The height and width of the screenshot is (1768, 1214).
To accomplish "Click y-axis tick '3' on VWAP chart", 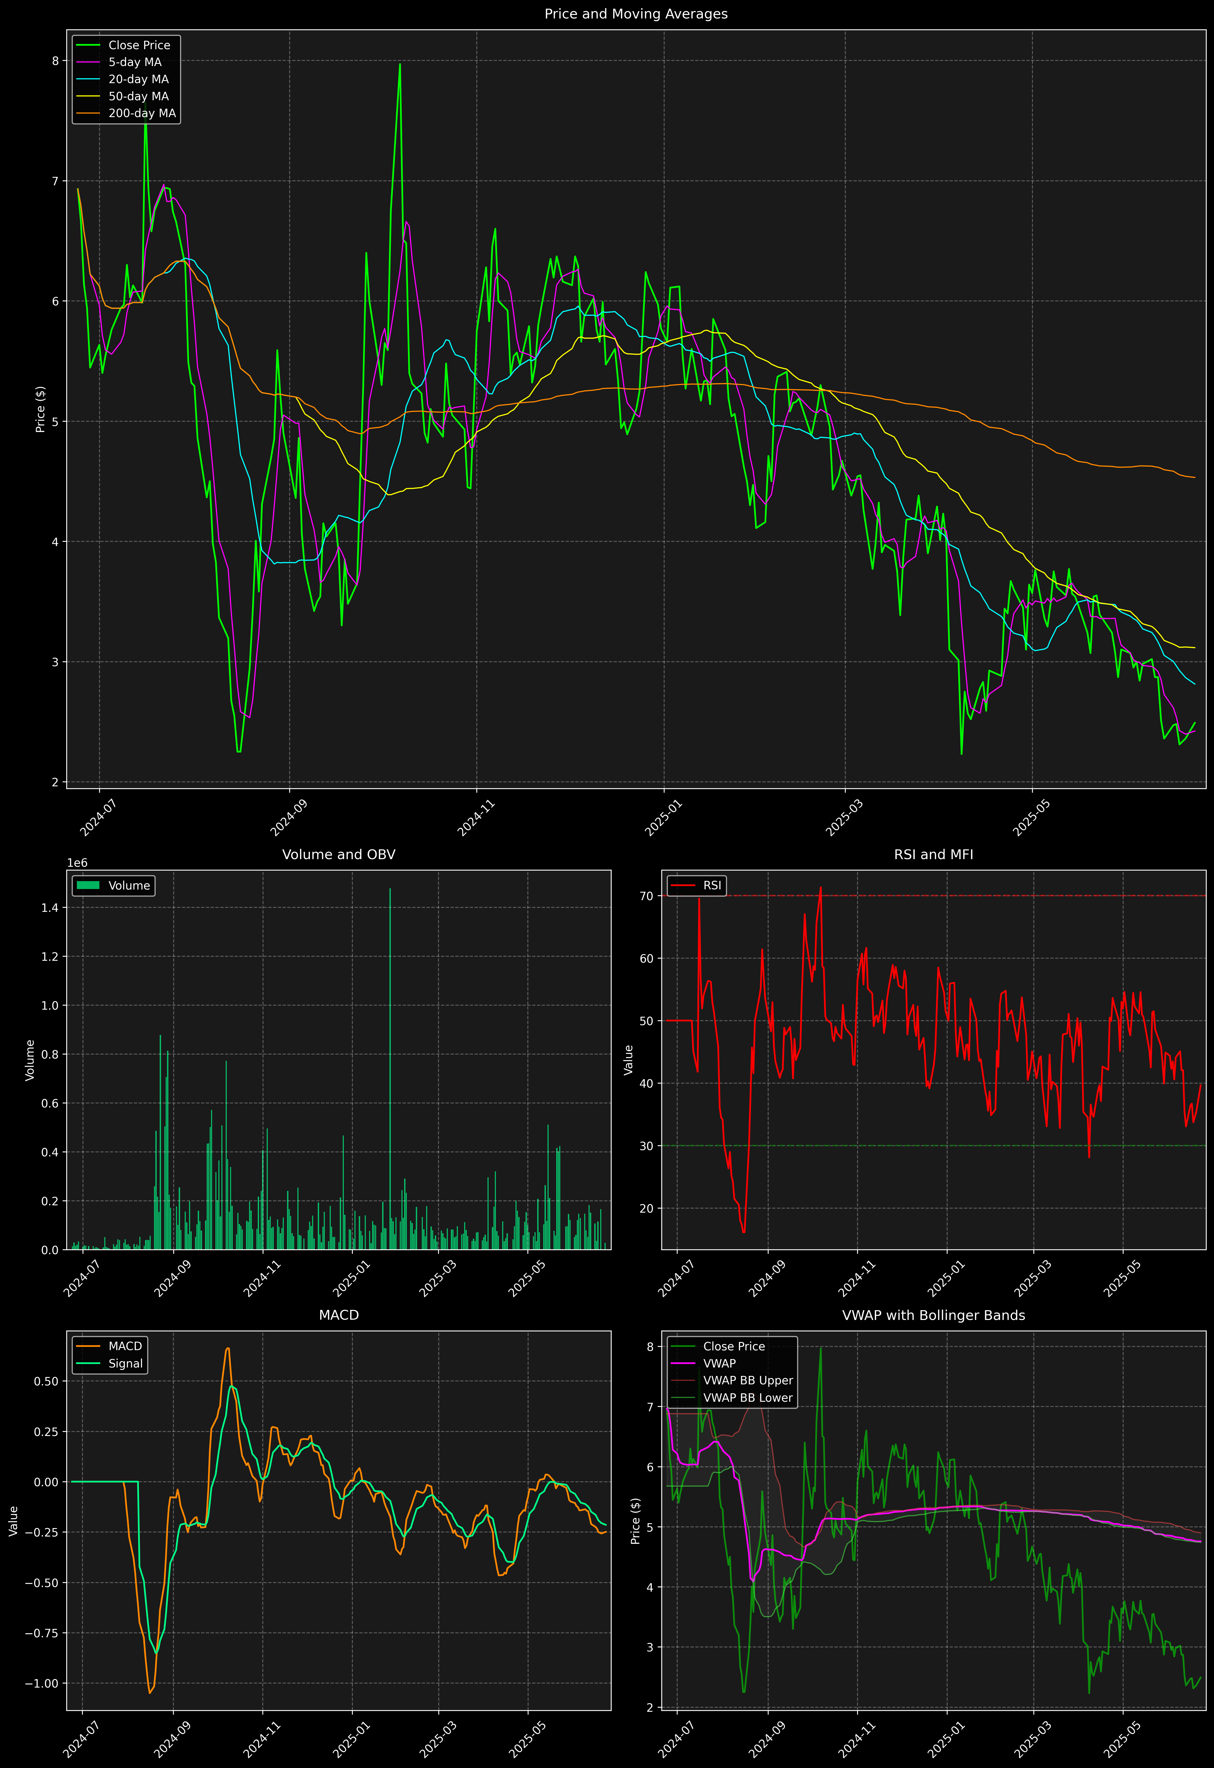I will [650, 1647].
